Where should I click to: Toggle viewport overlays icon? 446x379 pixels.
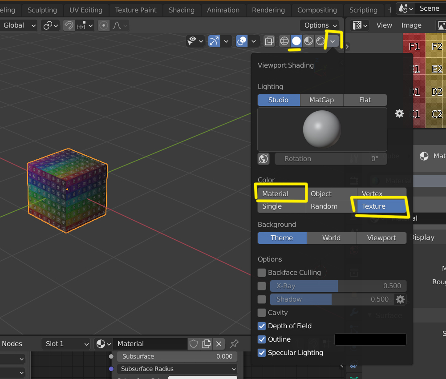pyautogui.click(x=242, y=41)
